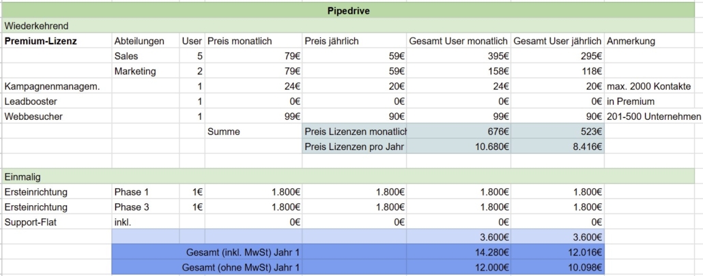This screenshot has height=276, width=703.
Task: Click the Phase 3 cell
Action: [x=131, y=207]
